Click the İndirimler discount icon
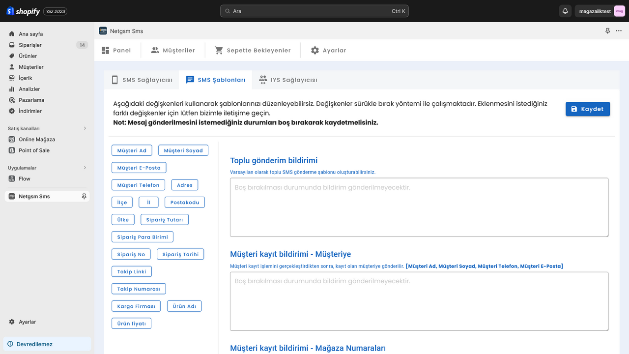629x354 pixels. (12, 111)
